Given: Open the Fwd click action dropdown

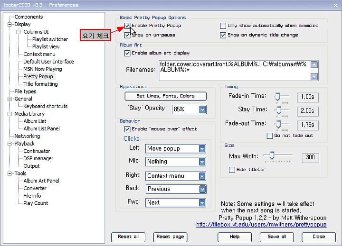Looking at the screenshot, I should tap(202, 203).
